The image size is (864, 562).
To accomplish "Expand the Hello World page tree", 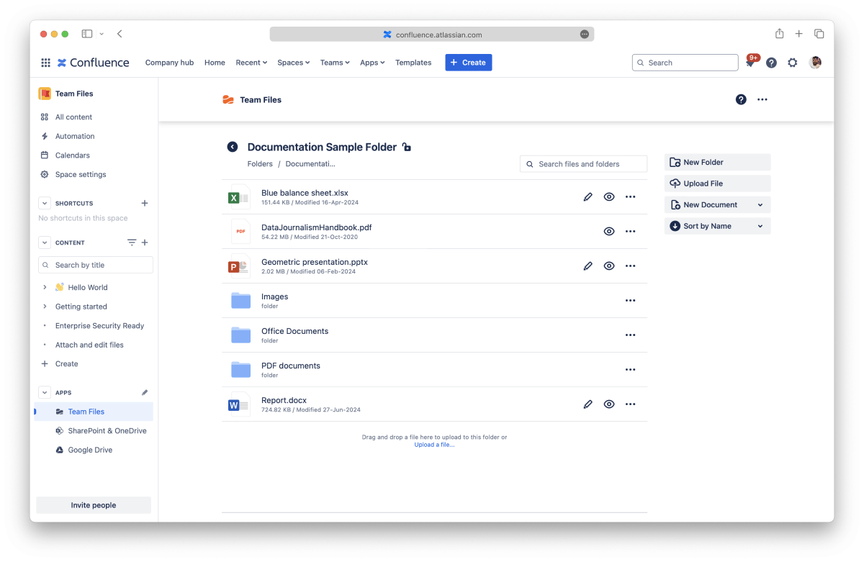I will pyautogui.click(x=45, y=287).
